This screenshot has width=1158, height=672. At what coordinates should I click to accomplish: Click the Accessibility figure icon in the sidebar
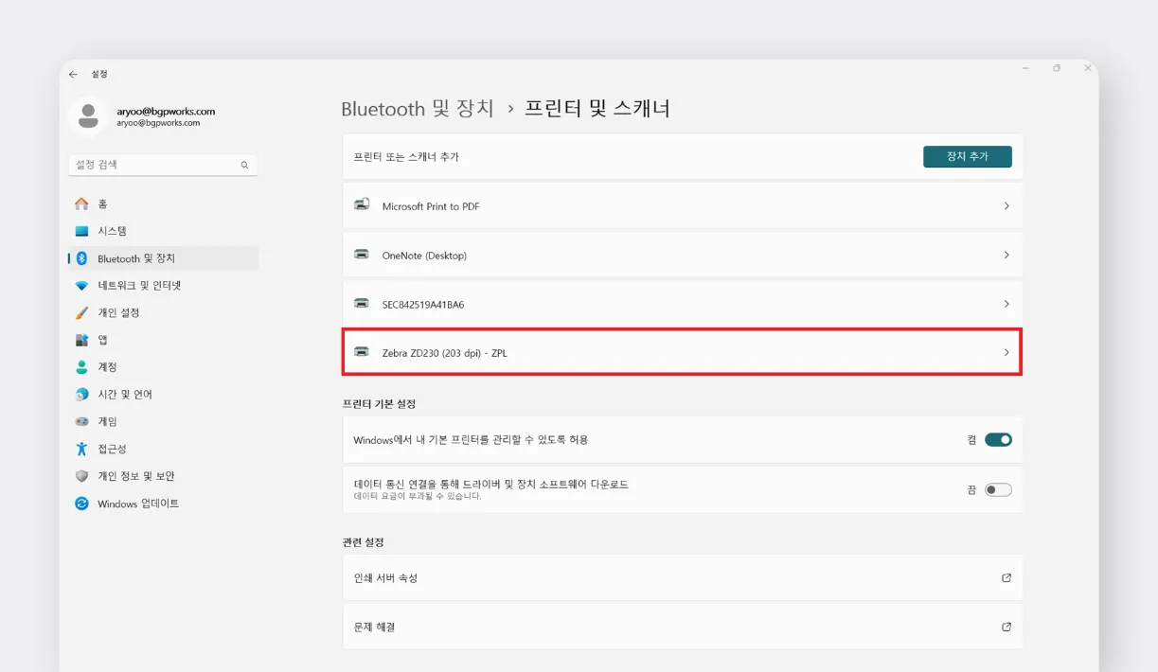[x=81, y=449]
